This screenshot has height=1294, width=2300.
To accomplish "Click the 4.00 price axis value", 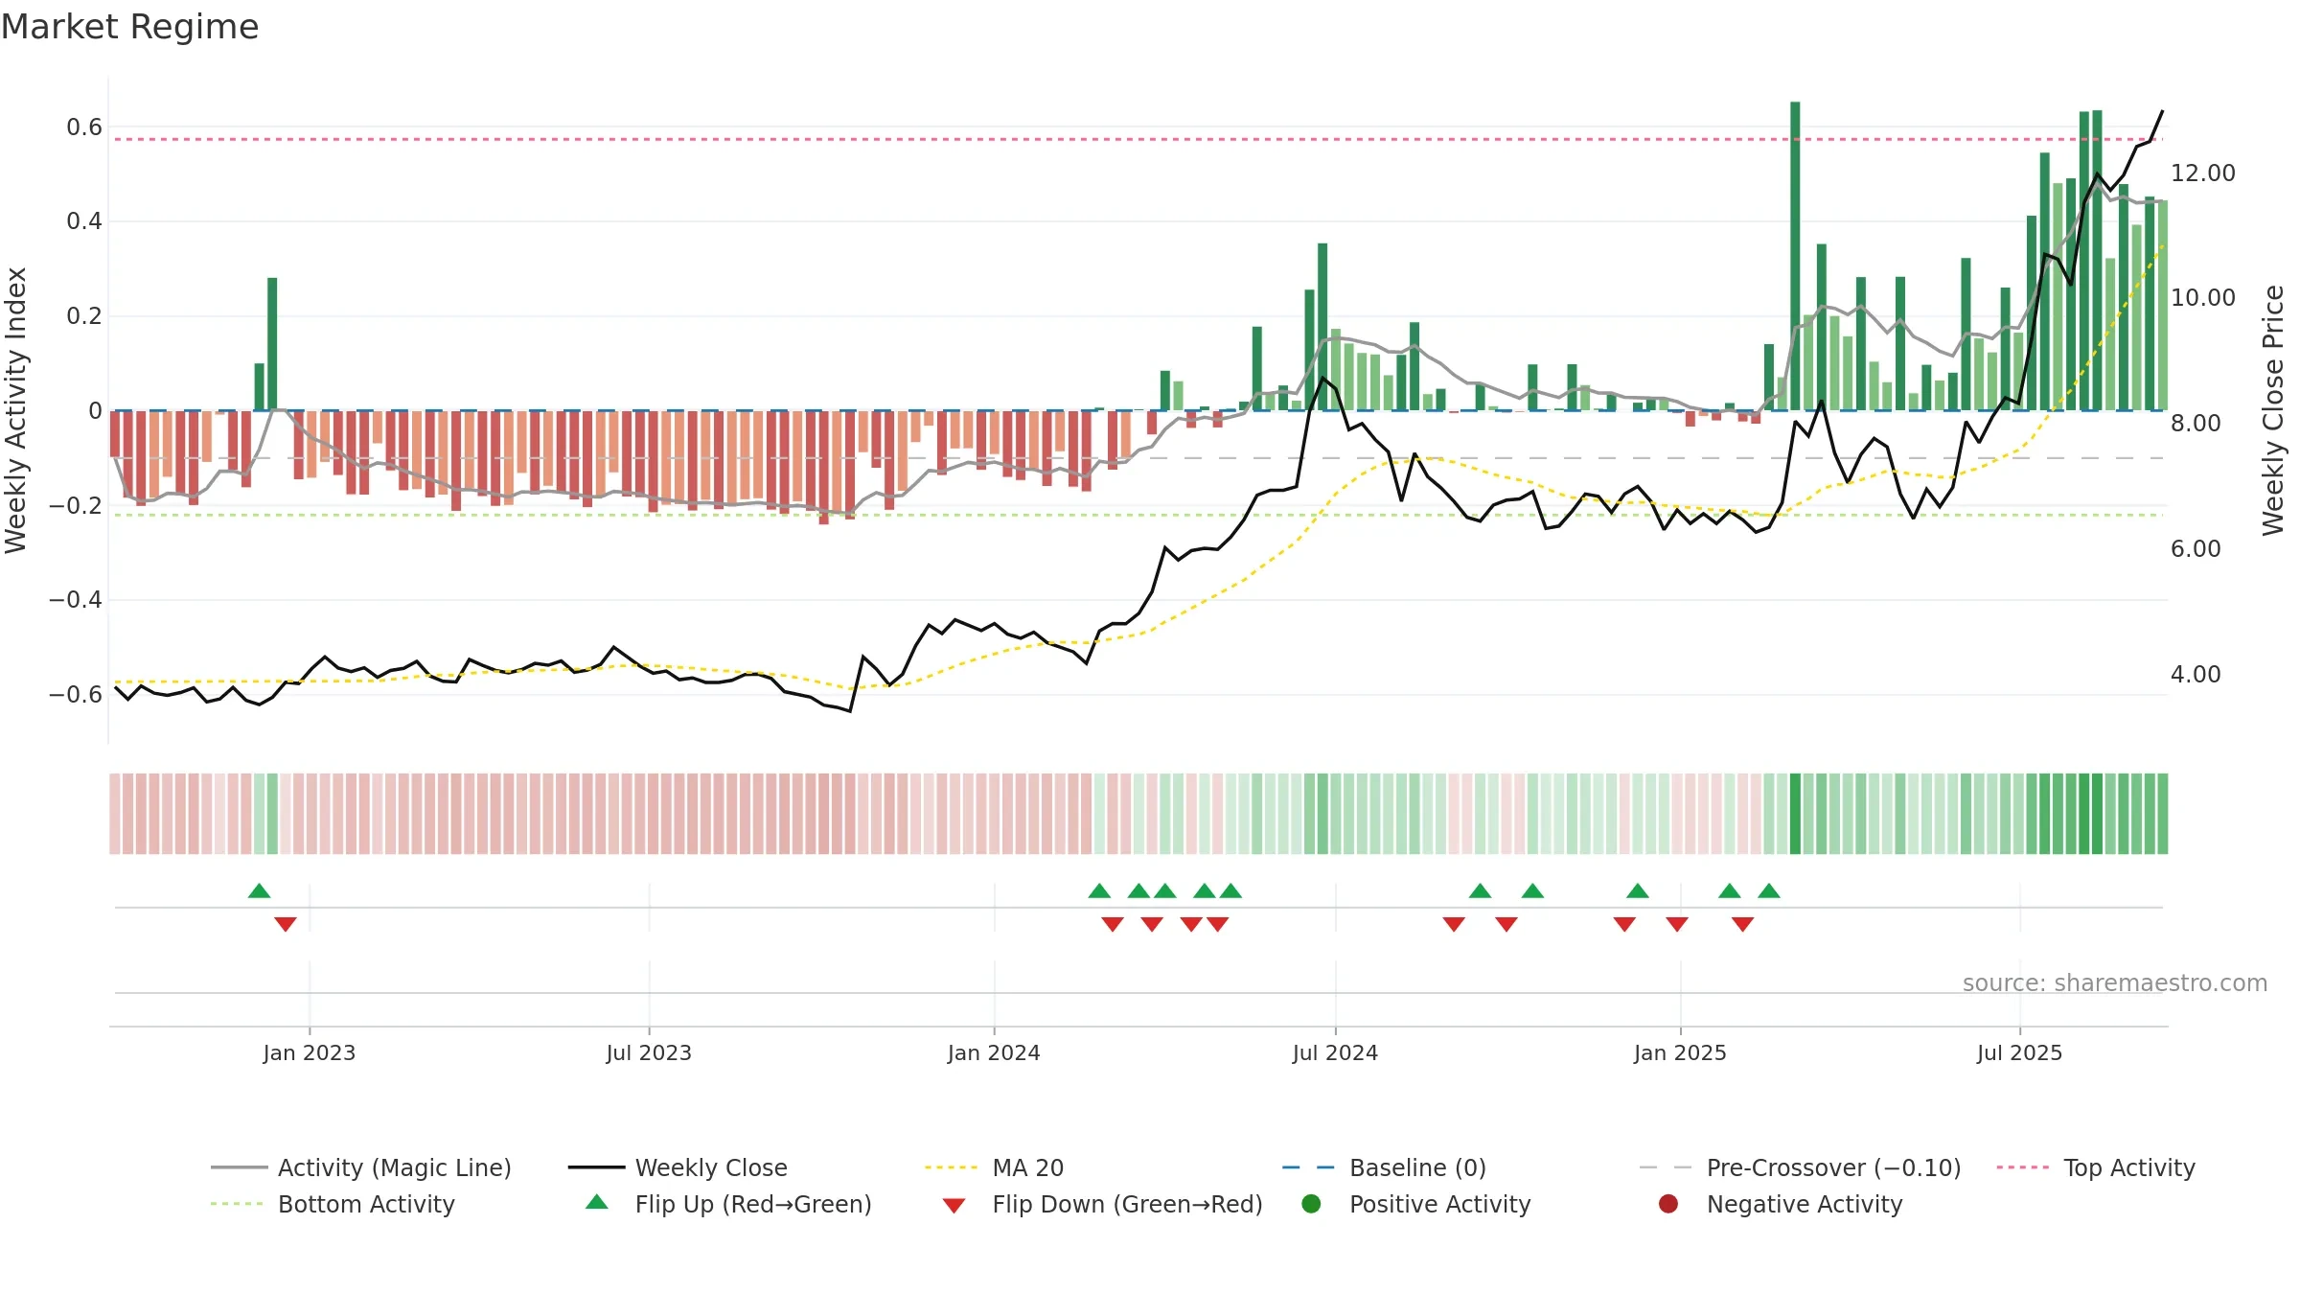I will (x=2196, y=675).
